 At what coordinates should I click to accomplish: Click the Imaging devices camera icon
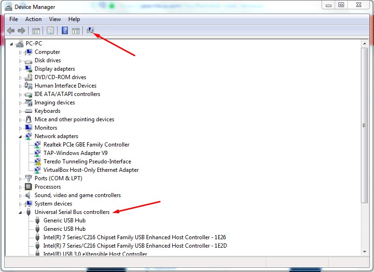tap(29, 103)
